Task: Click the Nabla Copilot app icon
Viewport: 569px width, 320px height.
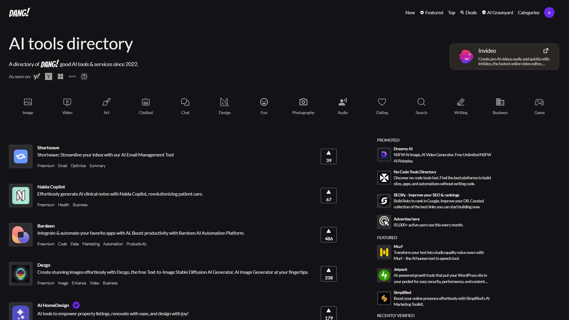Action: [x=21, y=196]
